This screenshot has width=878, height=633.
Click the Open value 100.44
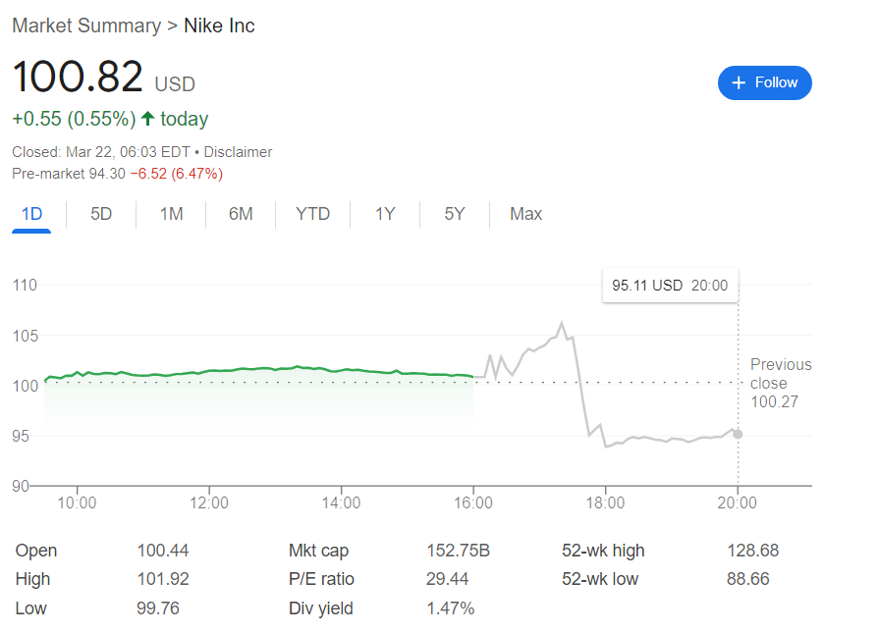(163, 551)
